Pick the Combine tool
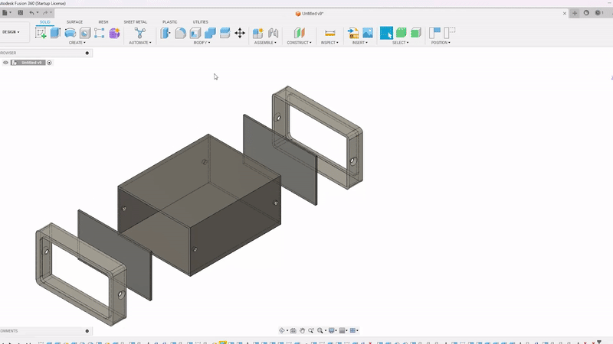 (210, 33)
